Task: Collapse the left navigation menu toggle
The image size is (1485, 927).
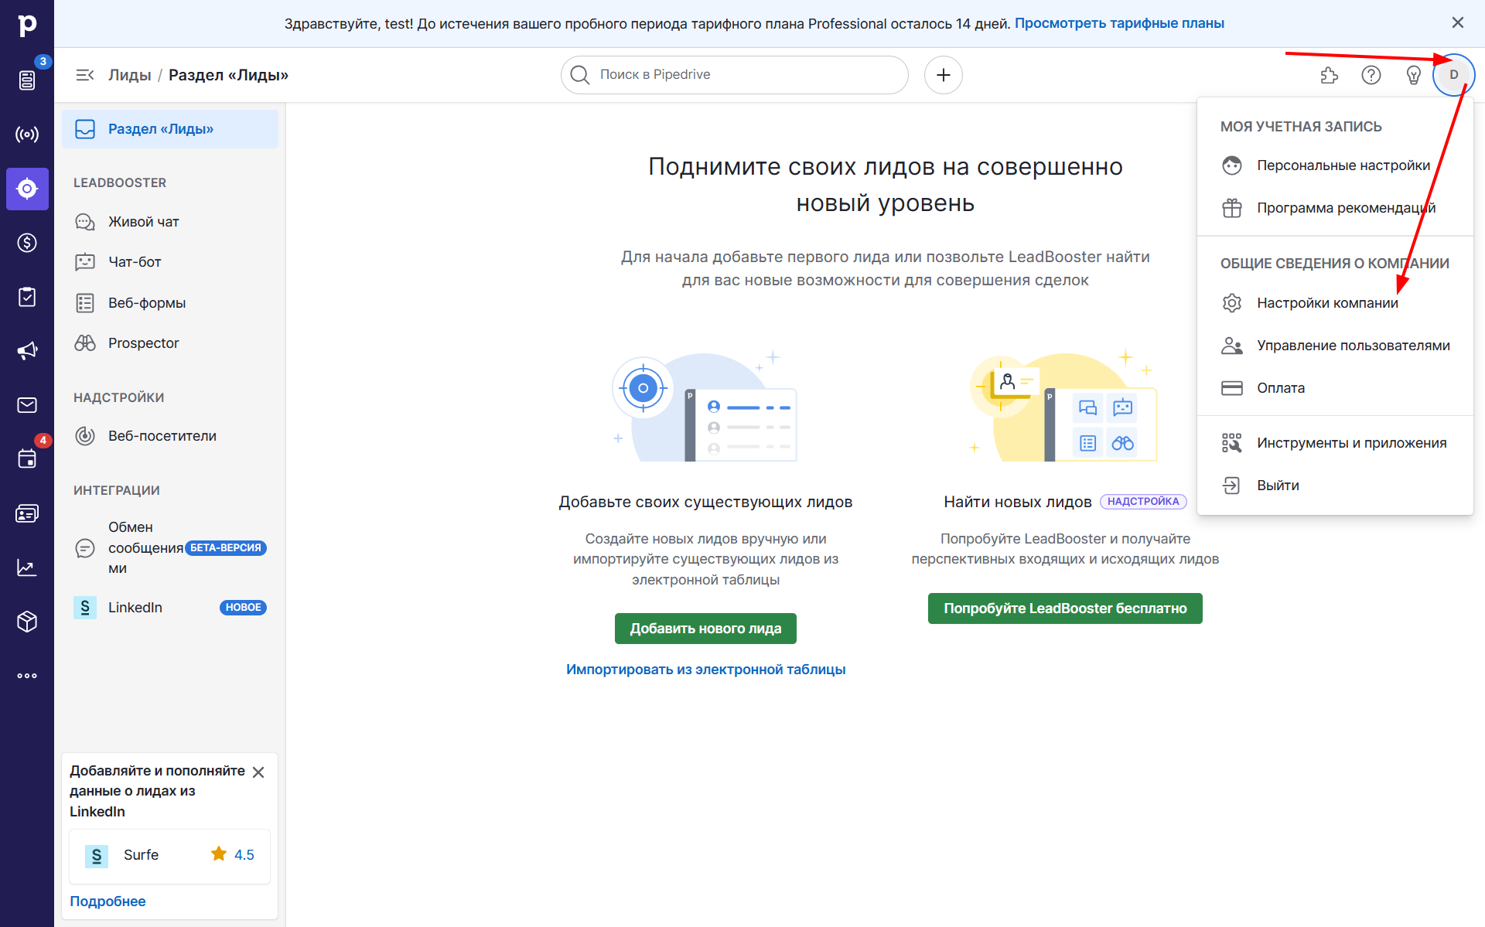Action: [84, 75]
